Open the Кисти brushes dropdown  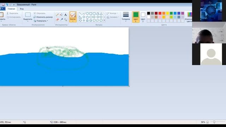click(73, 21)
